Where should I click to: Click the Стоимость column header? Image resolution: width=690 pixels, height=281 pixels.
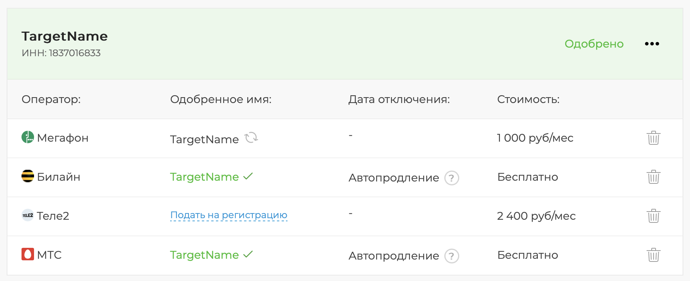point(528,99)
